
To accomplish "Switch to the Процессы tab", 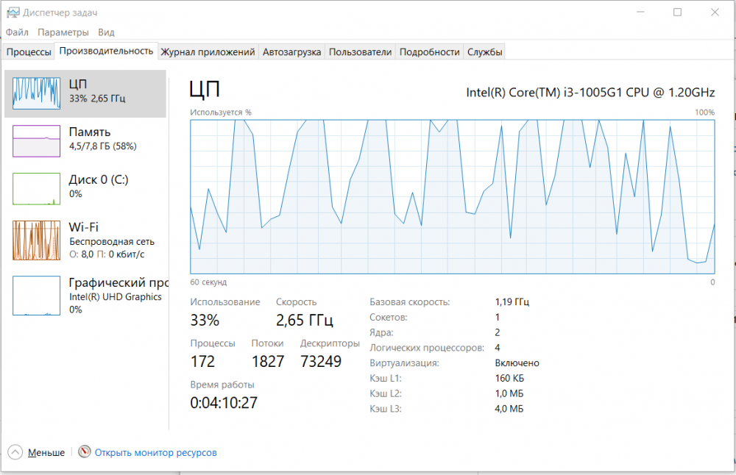I will click(29, 52).
